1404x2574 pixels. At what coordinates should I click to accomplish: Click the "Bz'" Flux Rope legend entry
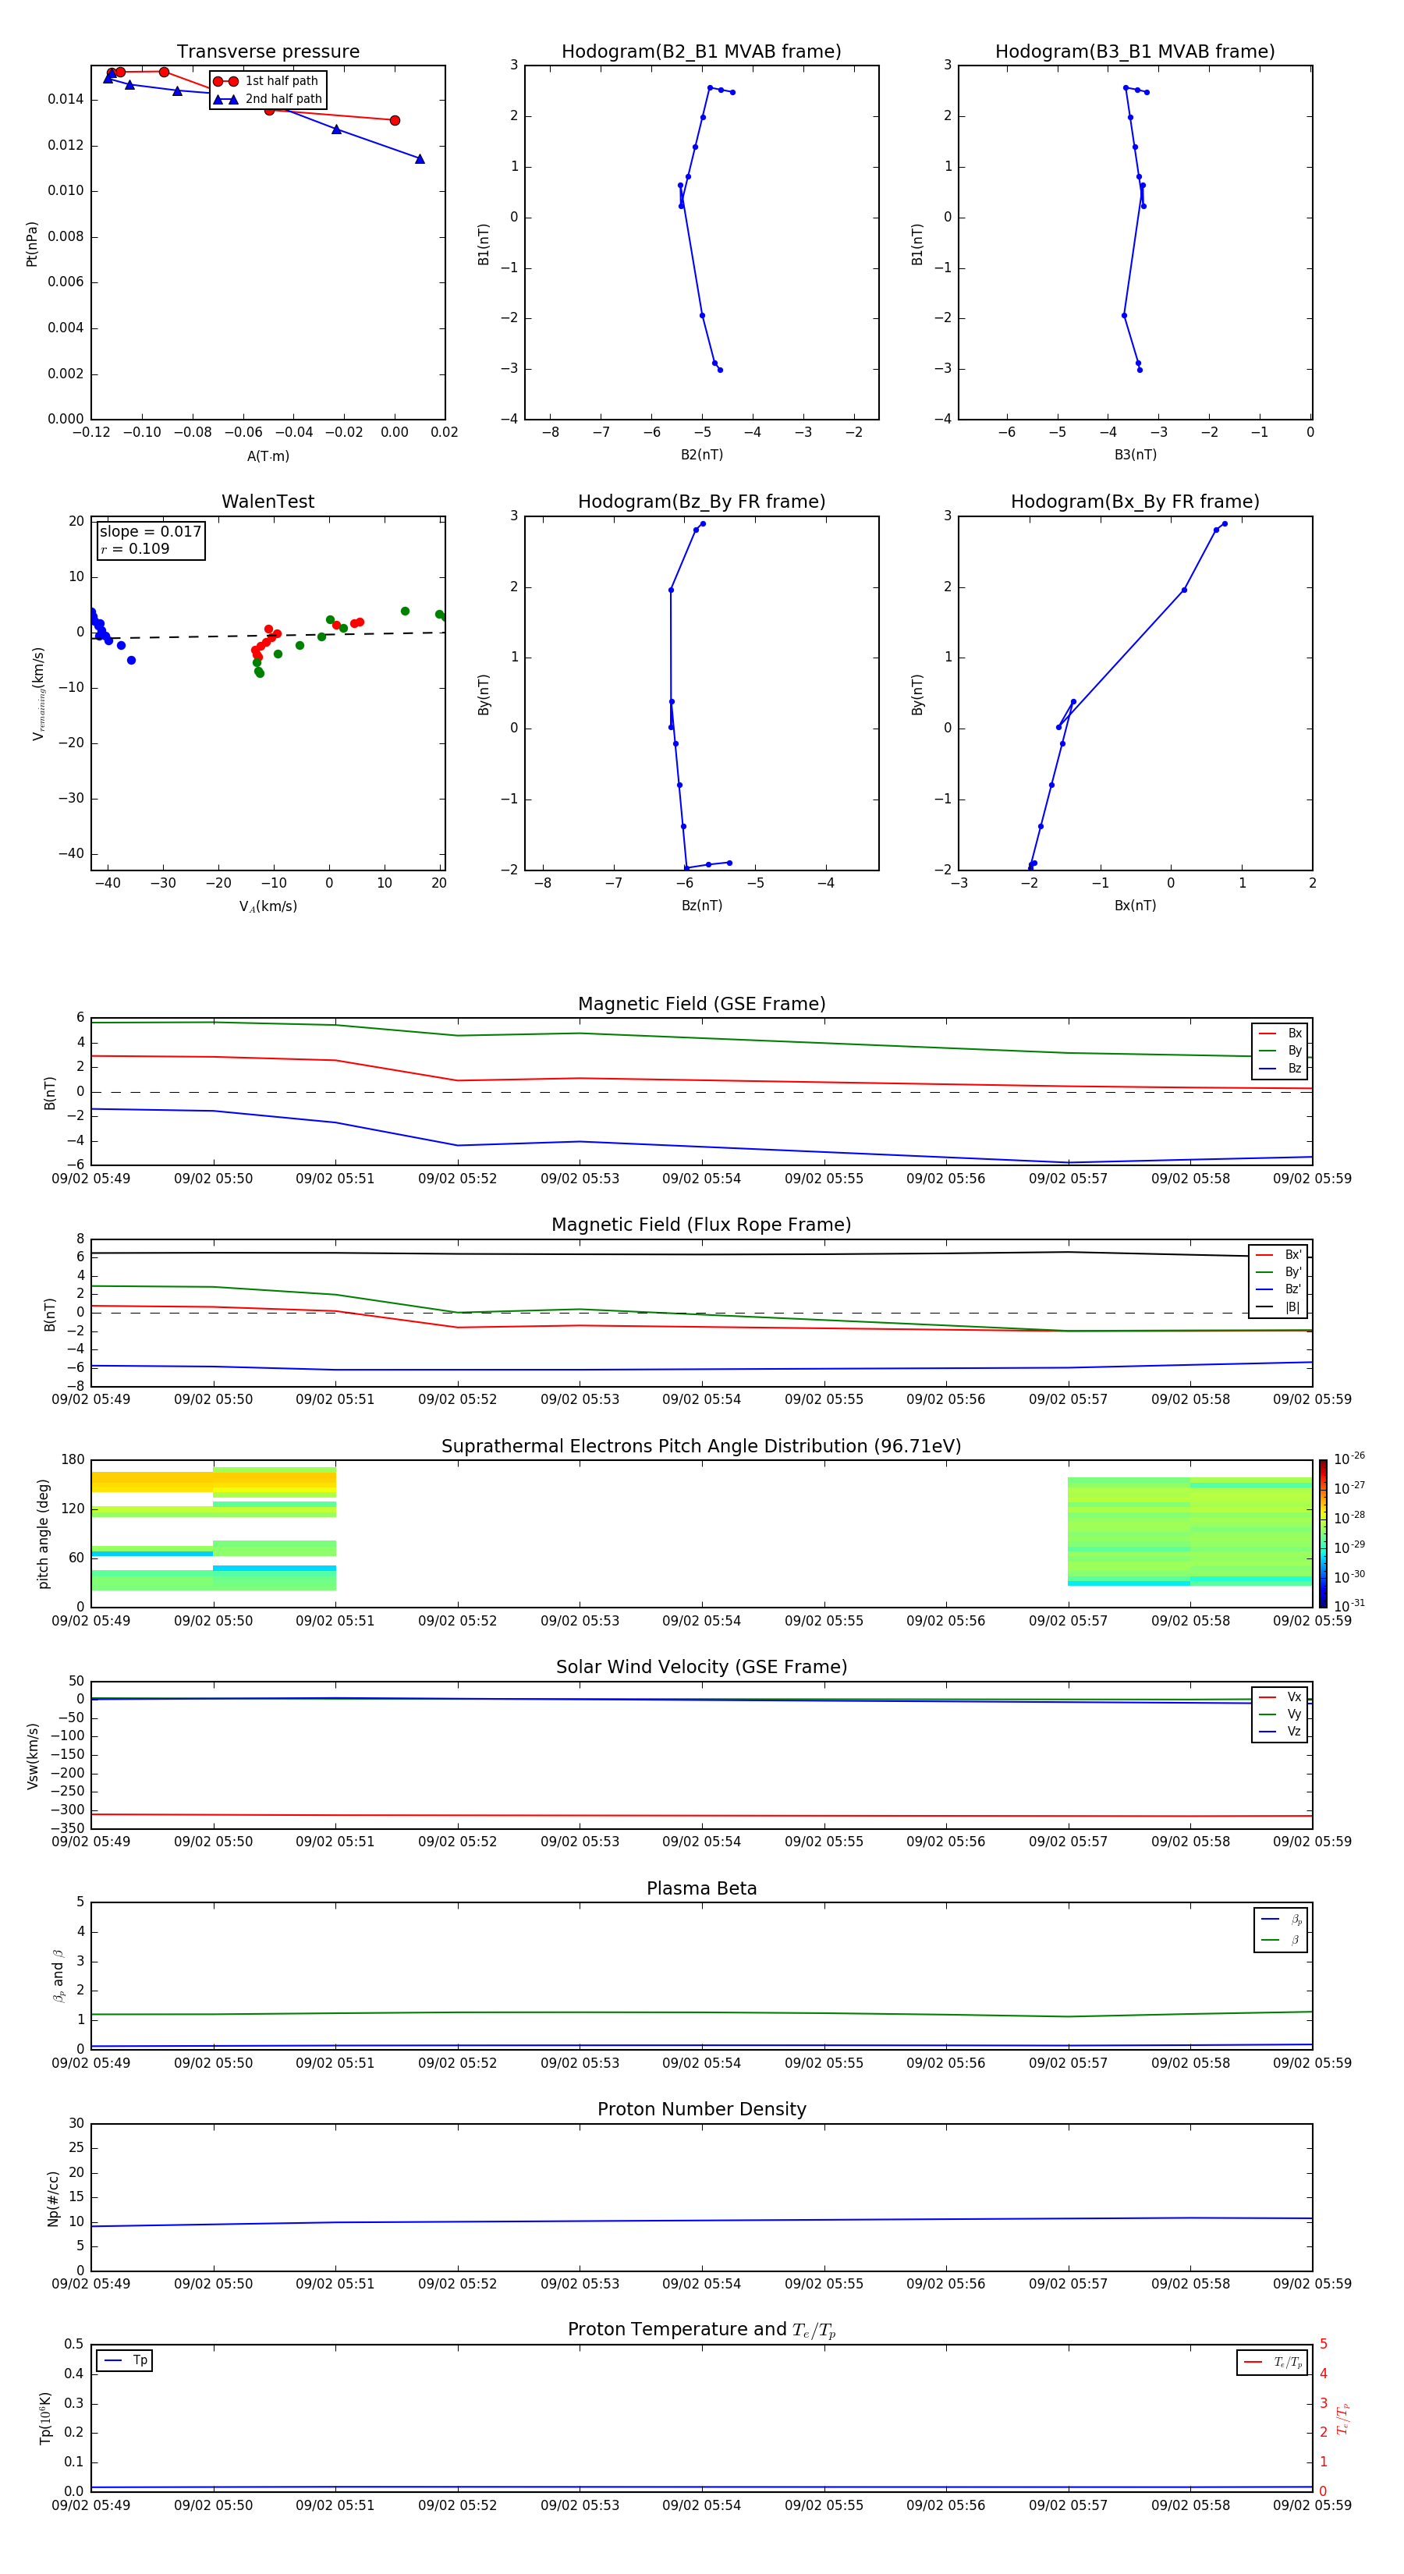point(1278,1289)
